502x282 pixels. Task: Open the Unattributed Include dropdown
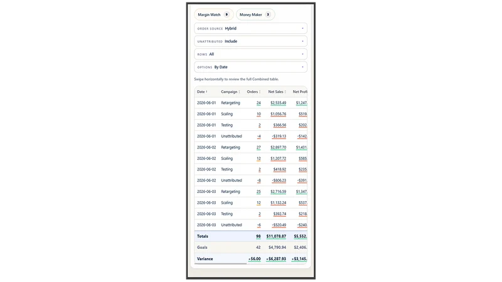tap(250, 41)
